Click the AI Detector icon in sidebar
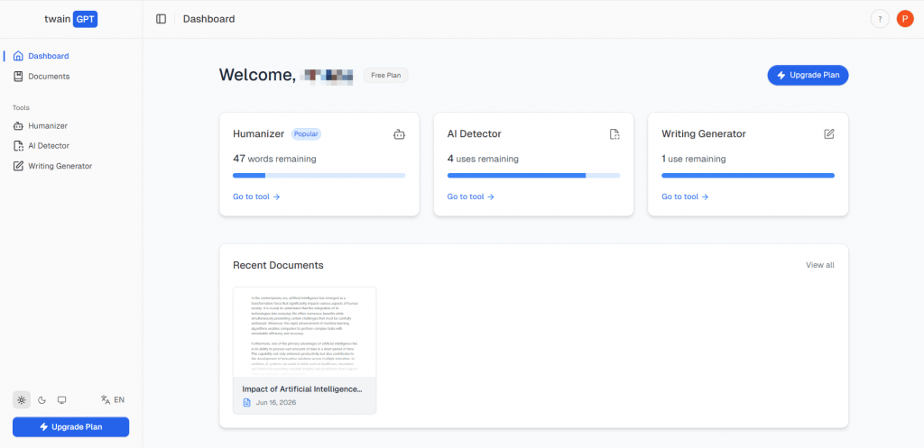Viewport: 924px width, 448px height. pyautogui.click(x=18, y=145)
